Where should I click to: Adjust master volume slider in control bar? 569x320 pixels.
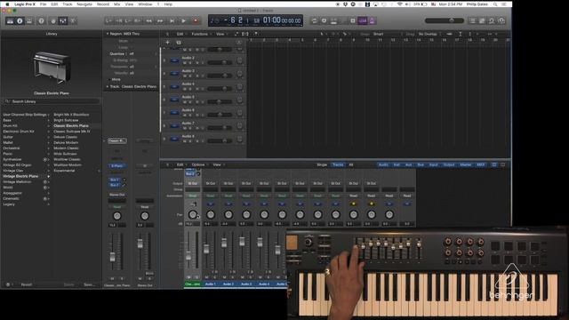[445, 20]
